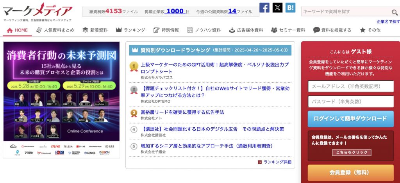Screen dimensions: 400x183
Task: Open 増加するシニア層 document link
Action: [207, 146]
